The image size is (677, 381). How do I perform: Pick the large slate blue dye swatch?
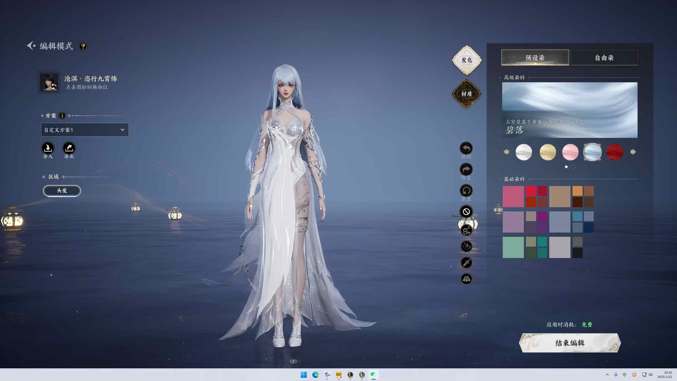[x=560, y=222]
